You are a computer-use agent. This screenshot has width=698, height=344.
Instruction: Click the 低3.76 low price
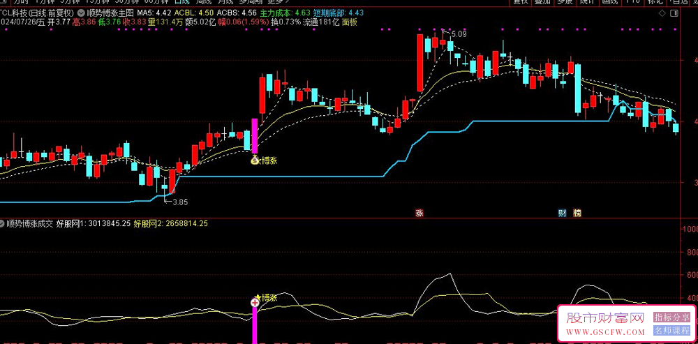pyautogui.click(x=110, y=22)
